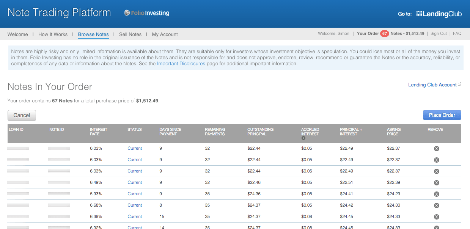Open the Important Disclosures link
The height and width of the screenshot is (229, 470).
181,64
